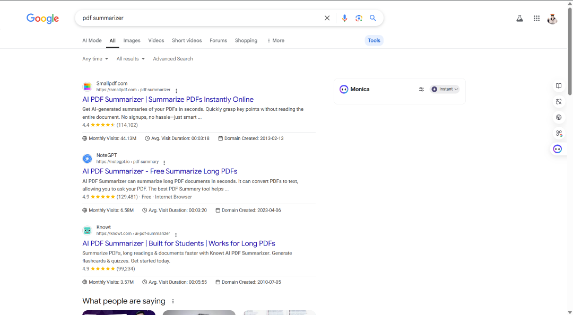Open options menu for Knowt result
This screenshot has height=315, width=573.
176,234
